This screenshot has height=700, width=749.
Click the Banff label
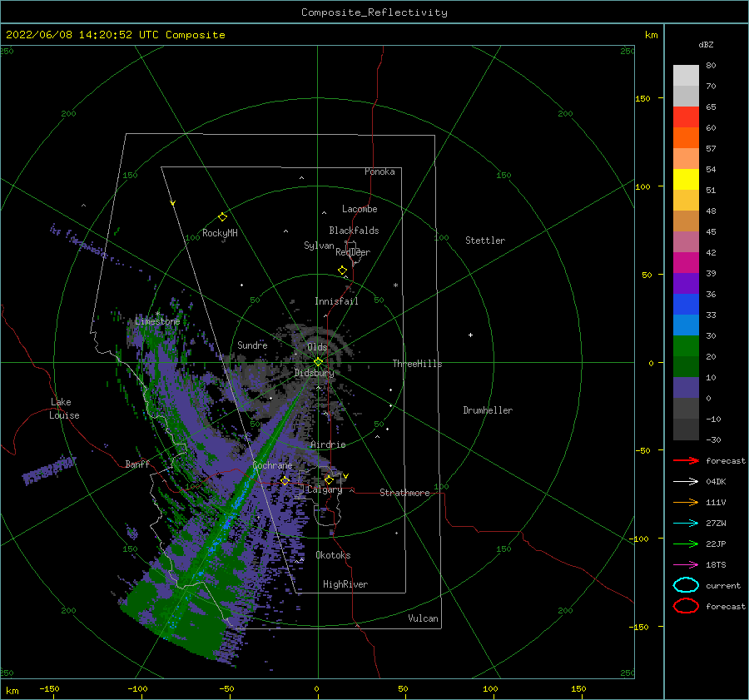tap(137, 464)
